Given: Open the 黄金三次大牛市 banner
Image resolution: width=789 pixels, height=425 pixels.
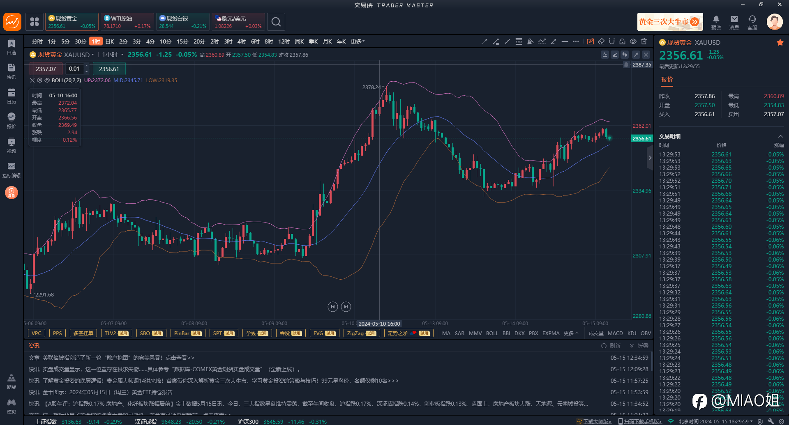Looking at the screenshot, I should (670, 22).
